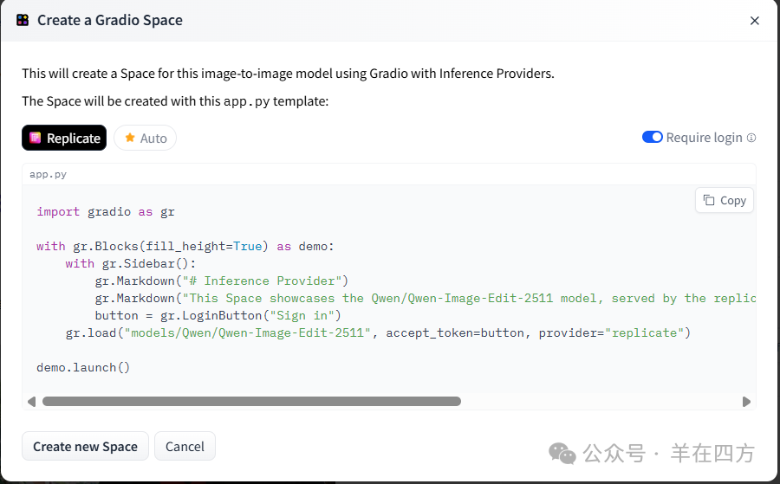Click the app.py filename header
The image size is (780, 484).
click(49, 174)
